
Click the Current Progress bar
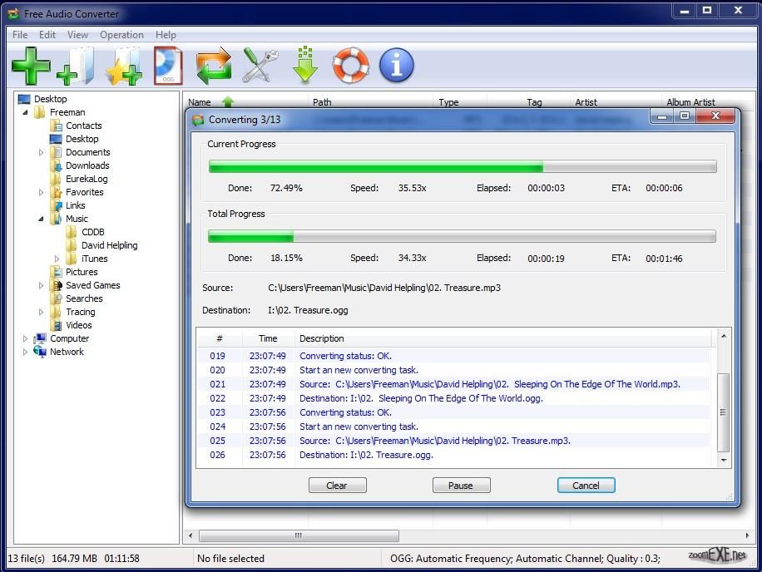[462, 166]
